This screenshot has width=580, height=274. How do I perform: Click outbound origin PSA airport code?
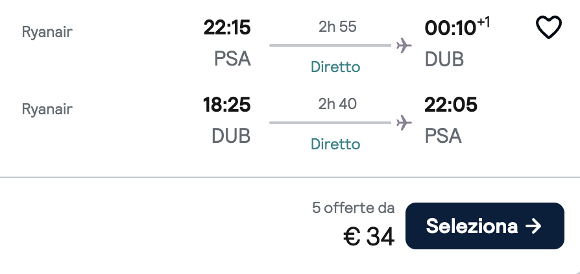point(232,59)
